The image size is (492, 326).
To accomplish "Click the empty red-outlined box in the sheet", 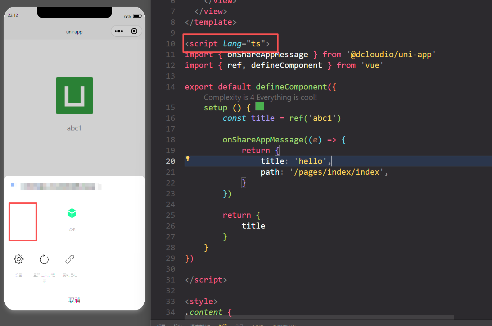I will coord(23,222).
